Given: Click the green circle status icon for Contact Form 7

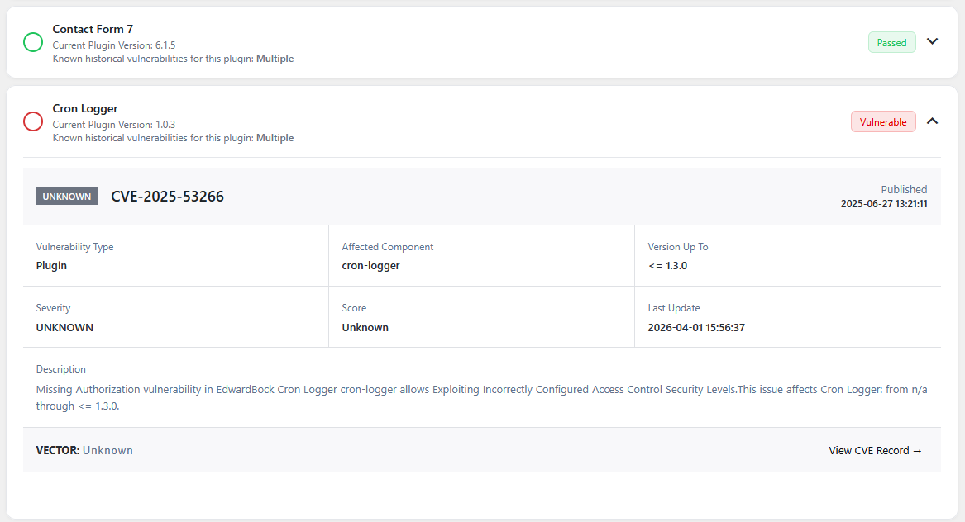Looking at the screenshot, I should point(33,42).
